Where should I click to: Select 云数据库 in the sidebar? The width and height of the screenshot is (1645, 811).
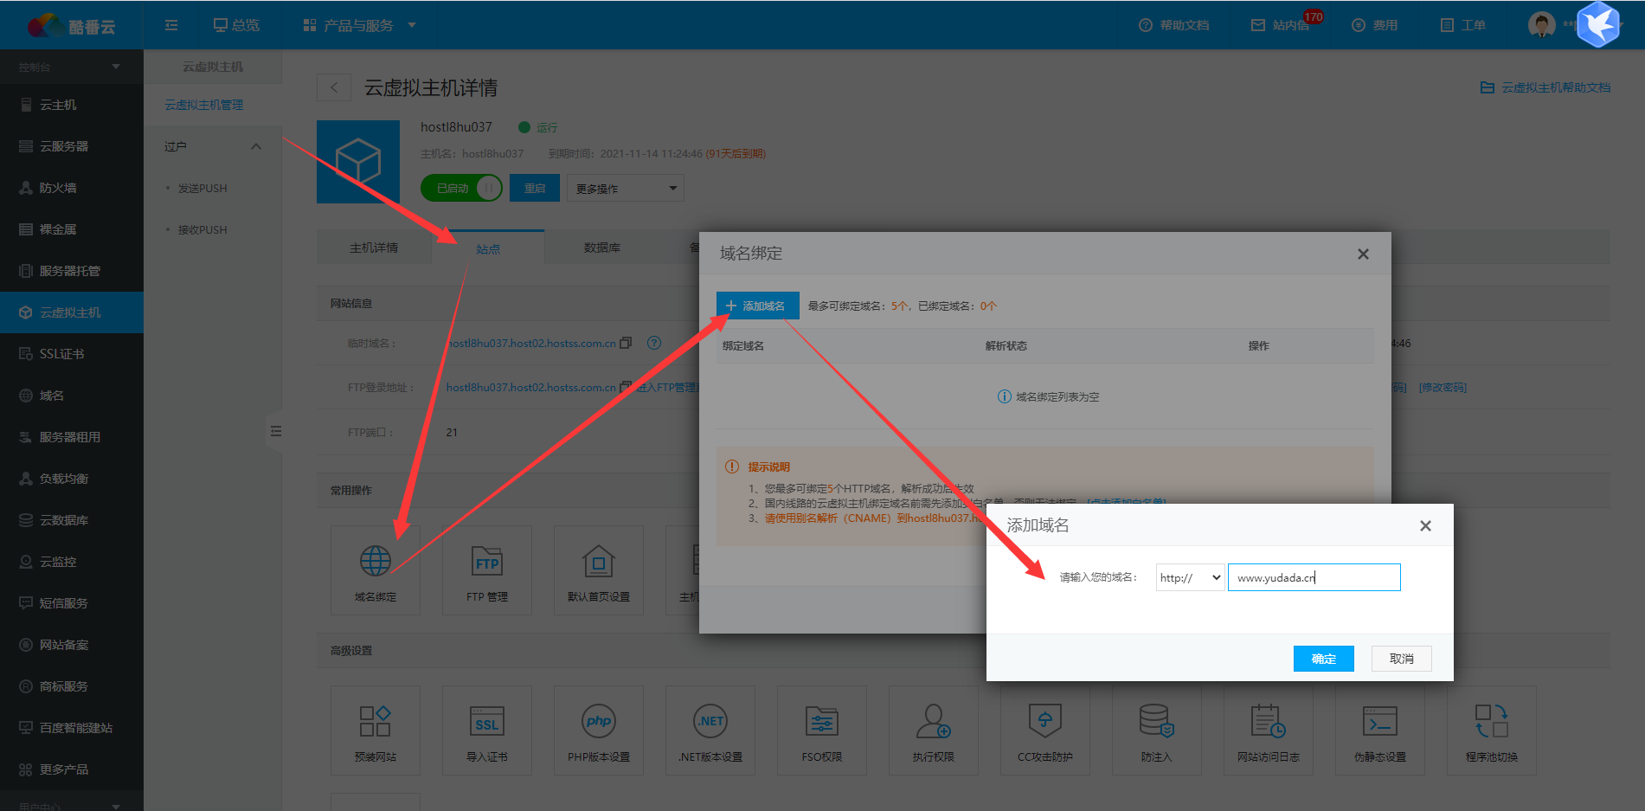pyautogui.click(x=71, y=520)
